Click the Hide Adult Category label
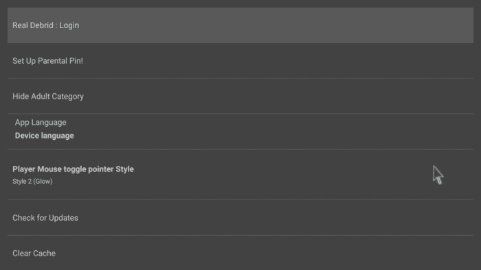This screenshot has width=481, height=270. coord(48,97)
